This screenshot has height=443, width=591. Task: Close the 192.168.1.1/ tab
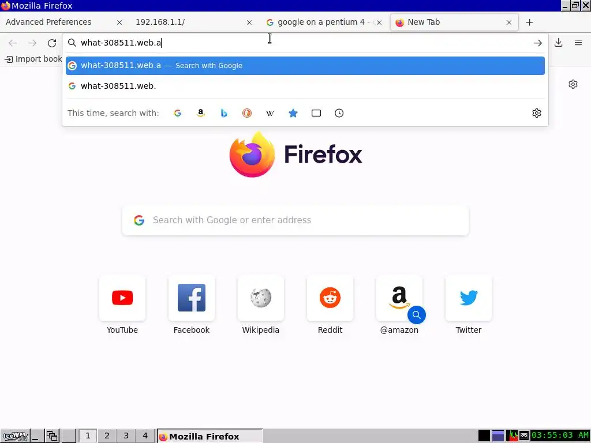tap(249, 22)
